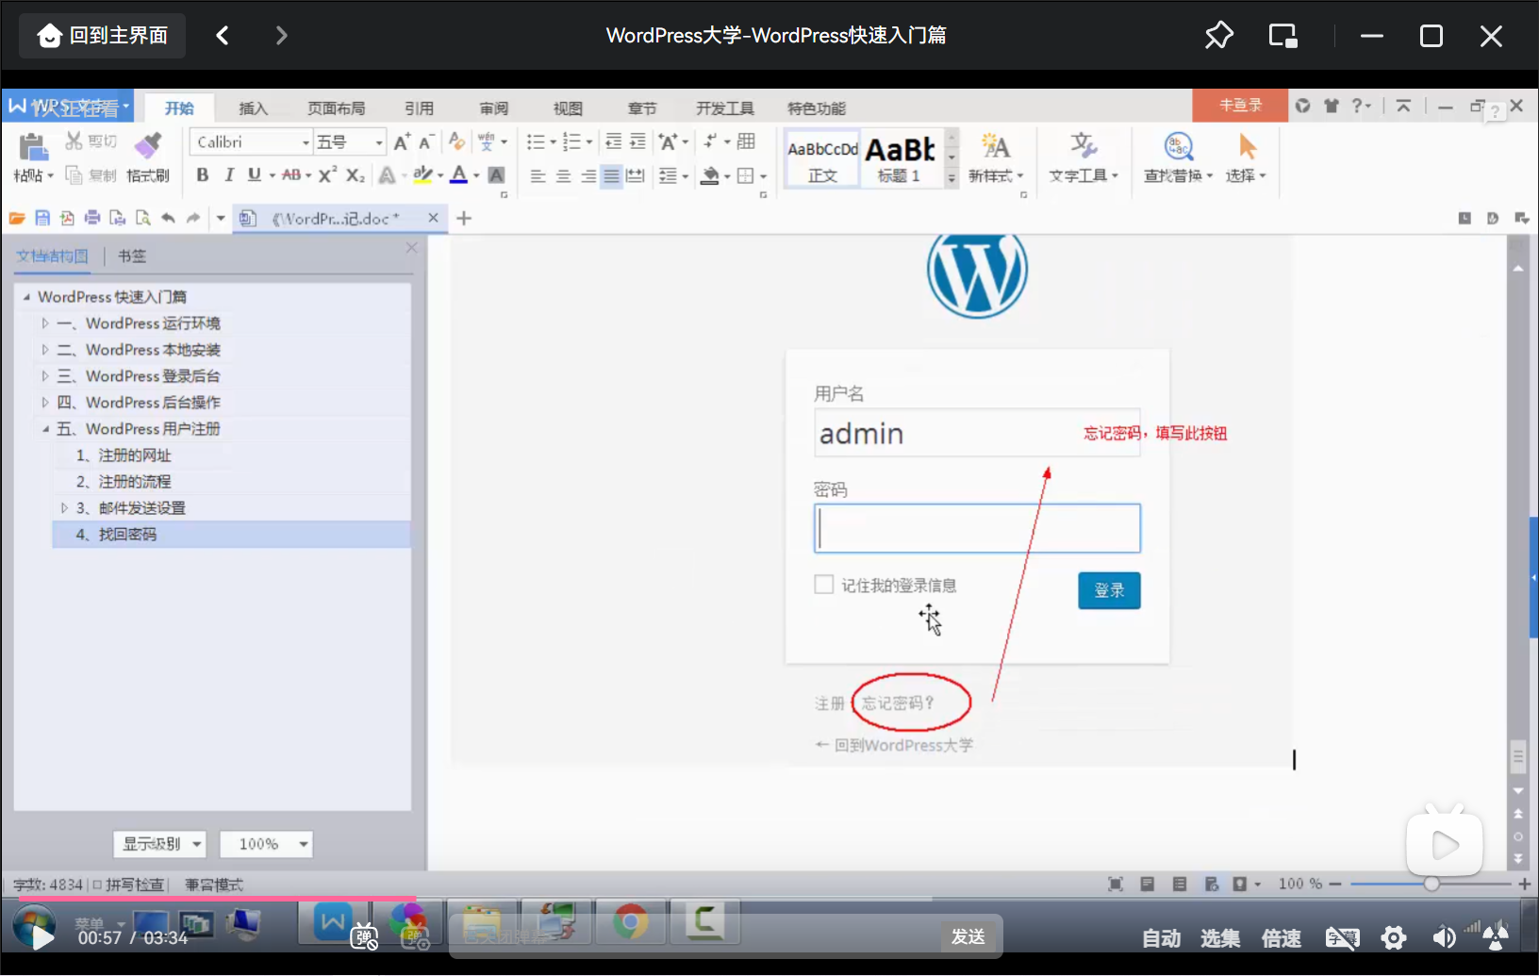Click the blue 登录 login button

(x=1109, y=590)
